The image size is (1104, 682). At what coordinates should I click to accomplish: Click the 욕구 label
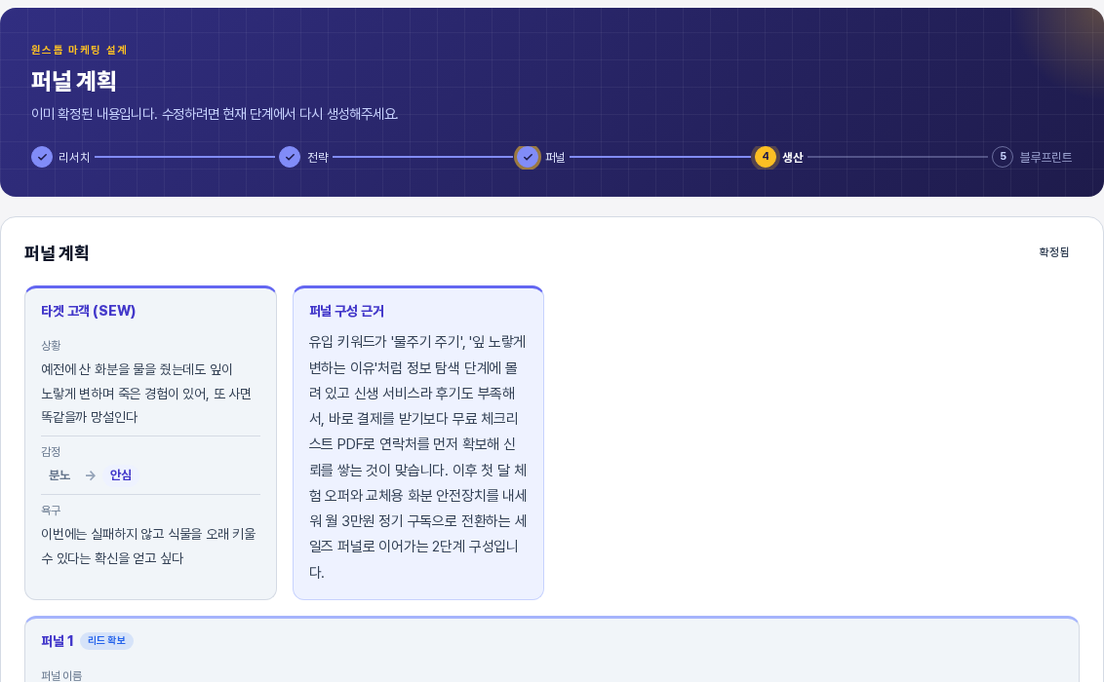pos(51,510)
